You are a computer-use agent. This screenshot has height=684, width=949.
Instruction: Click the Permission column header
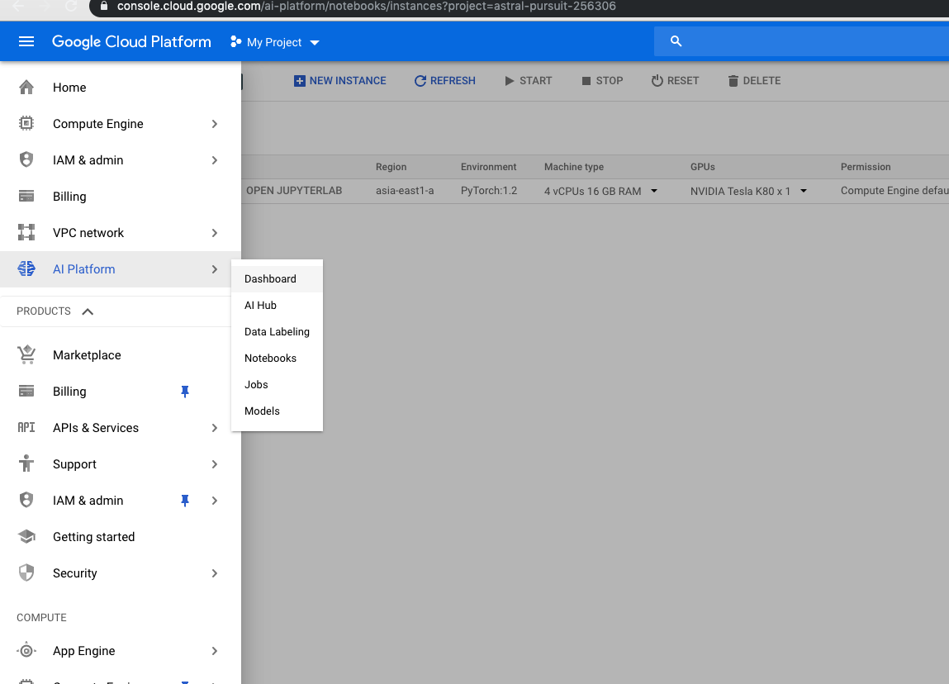click(x=866, y=167)
